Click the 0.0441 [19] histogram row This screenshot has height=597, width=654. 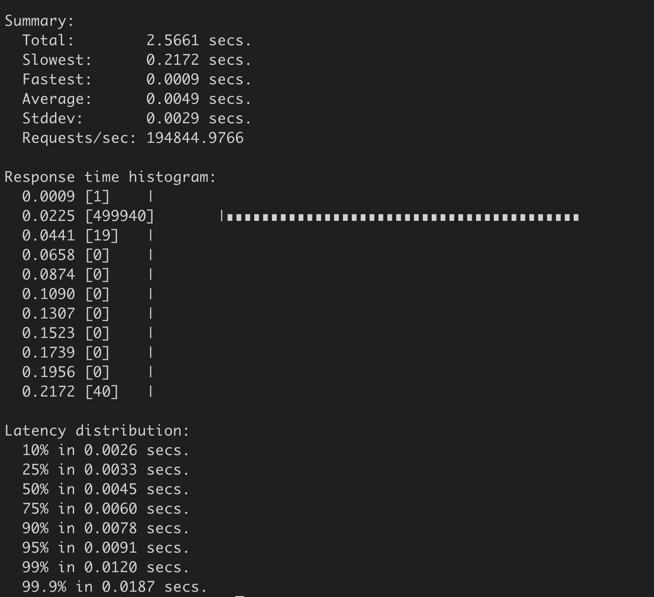pyautogui.click(x=87, y=236)
